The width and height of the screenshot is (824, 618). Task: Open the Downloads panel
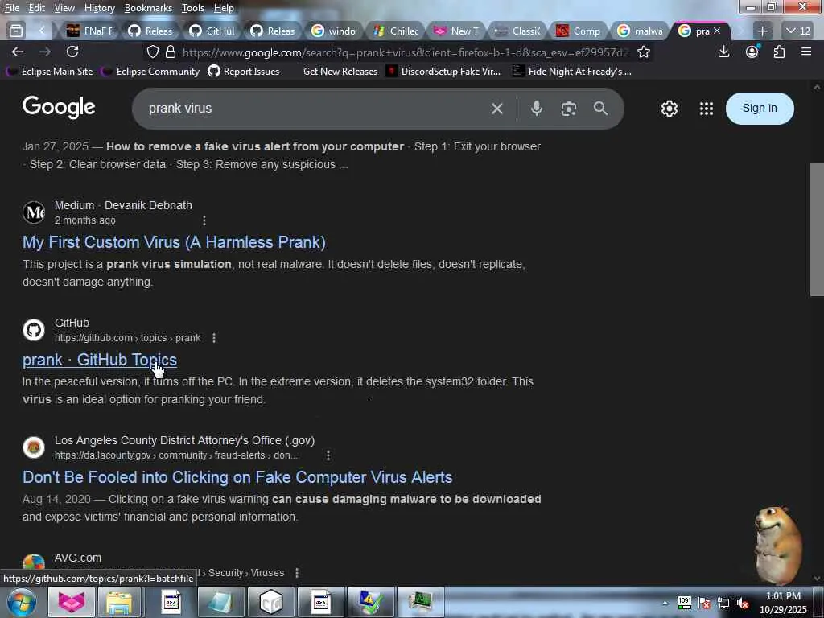(723, 51)
